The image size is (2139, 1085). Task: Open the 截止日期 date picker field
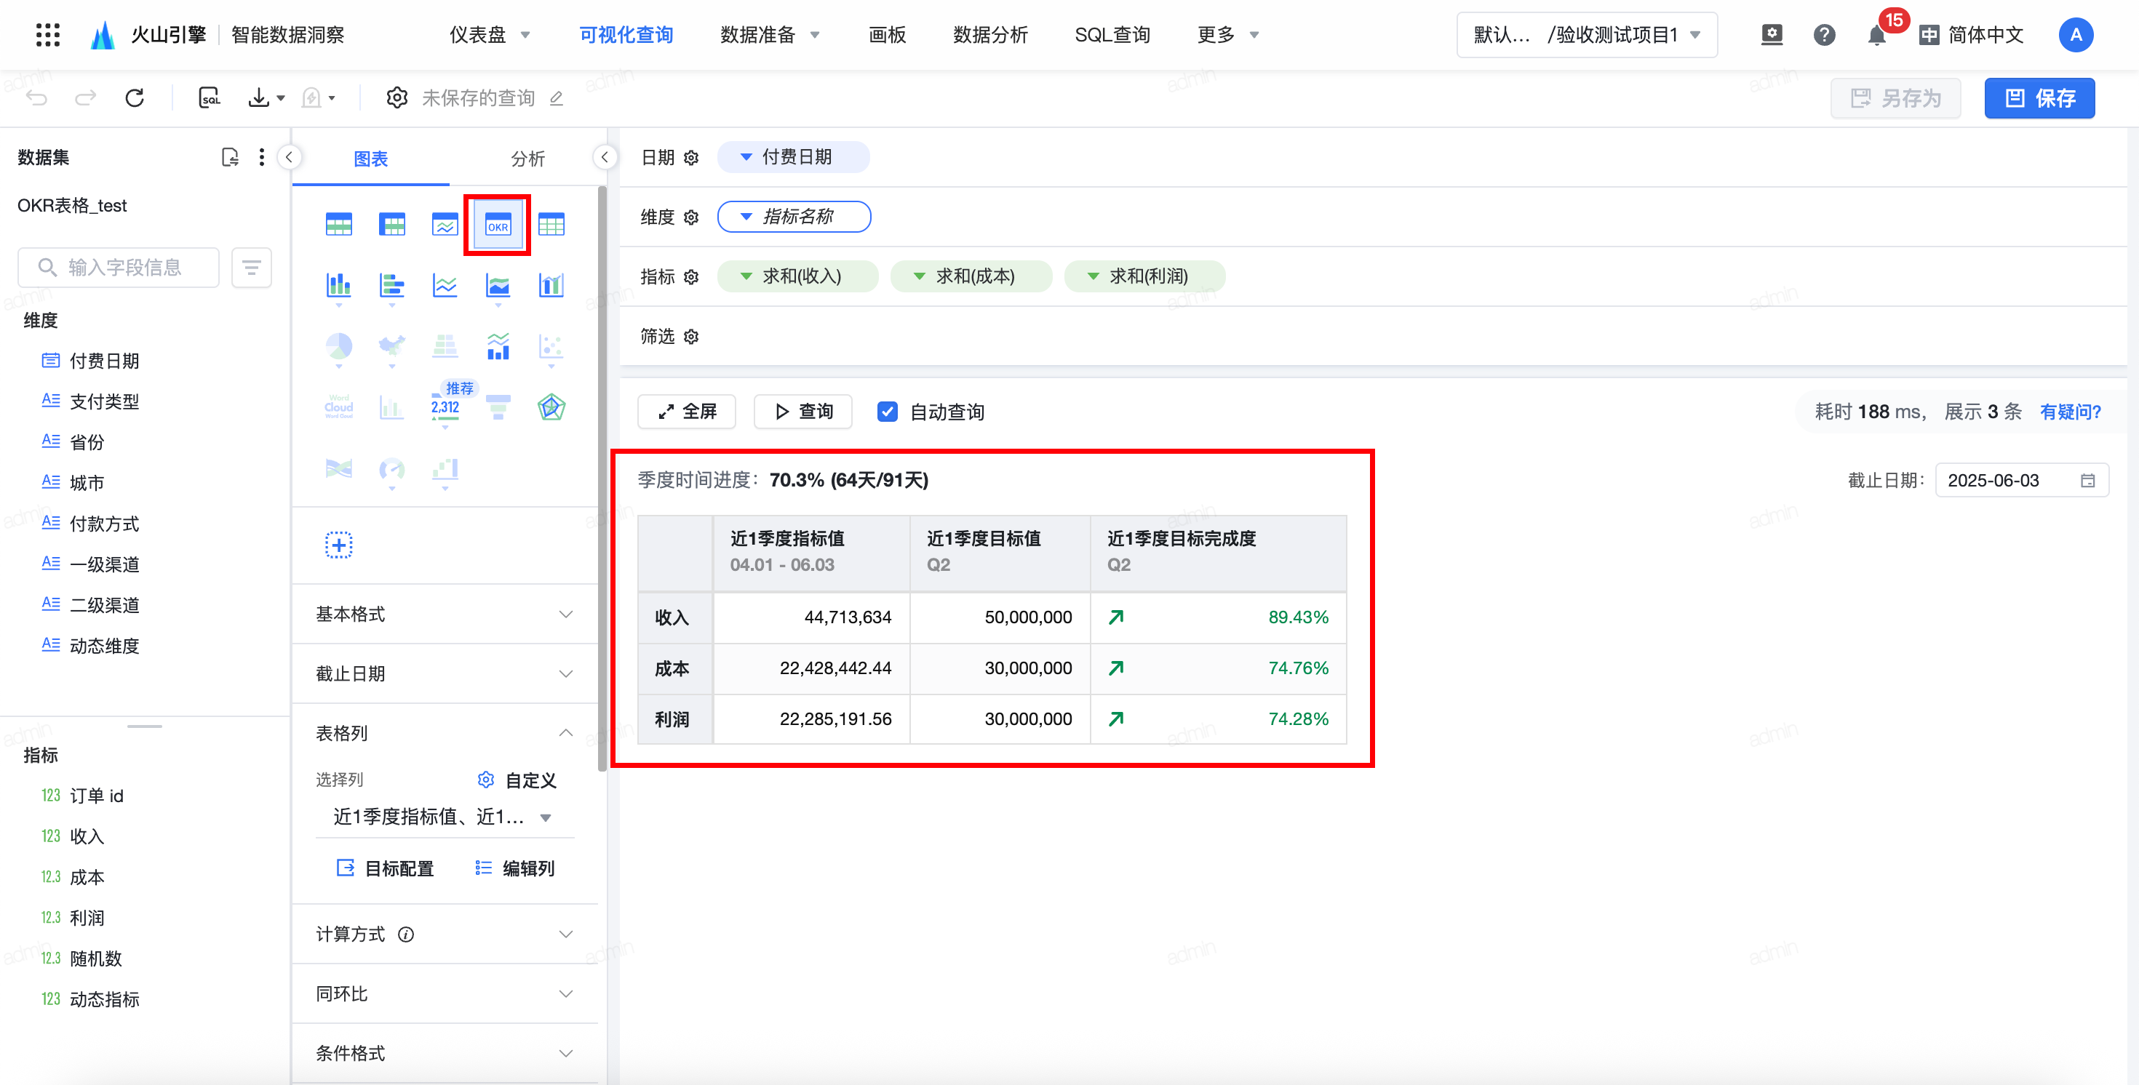(x=2021, y=481)
